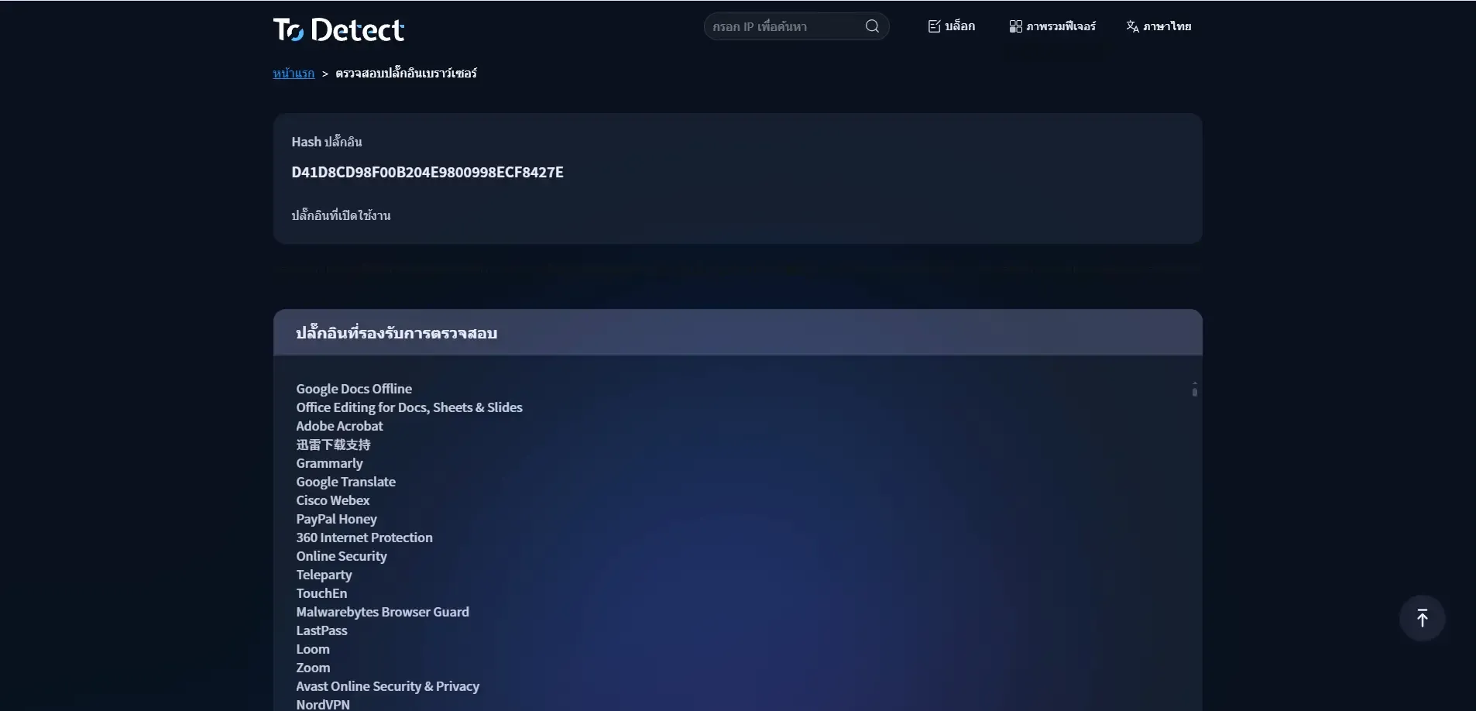This screenshot has height=711, width=1476.
Task: Click Grammarly in the plugin list
Action: (x=329, y=463)
